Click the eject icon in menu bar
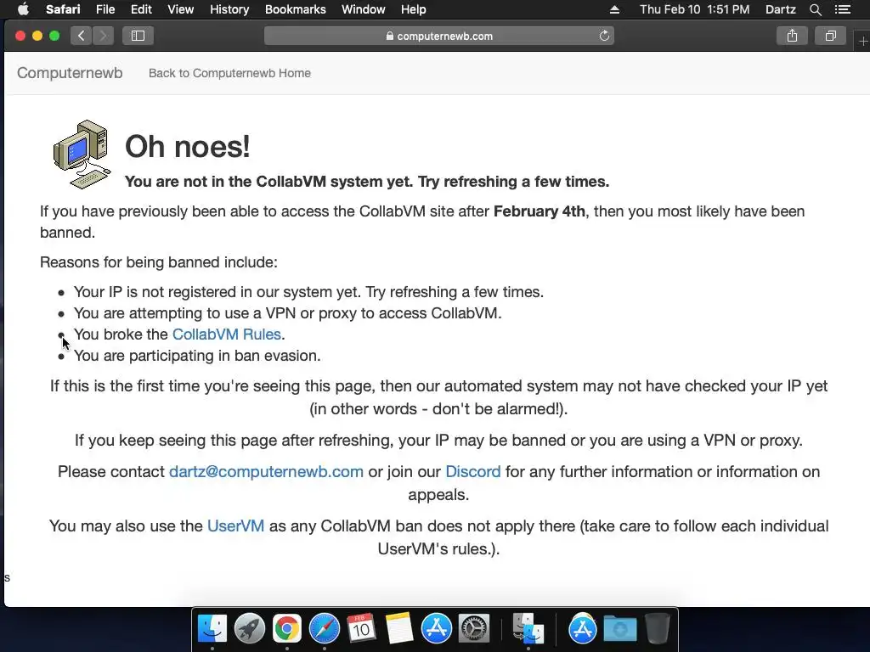 614,9
